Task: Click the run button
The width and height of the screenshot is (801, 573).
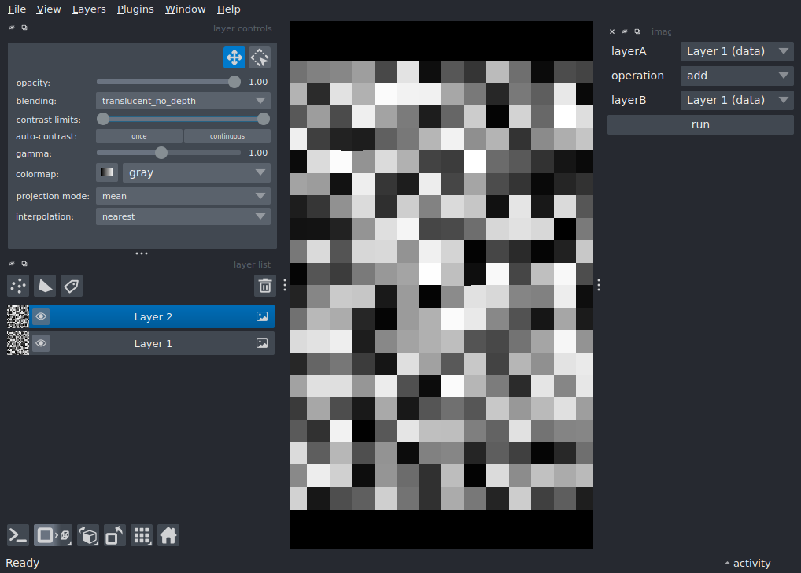Action: [x=700, y=124]
